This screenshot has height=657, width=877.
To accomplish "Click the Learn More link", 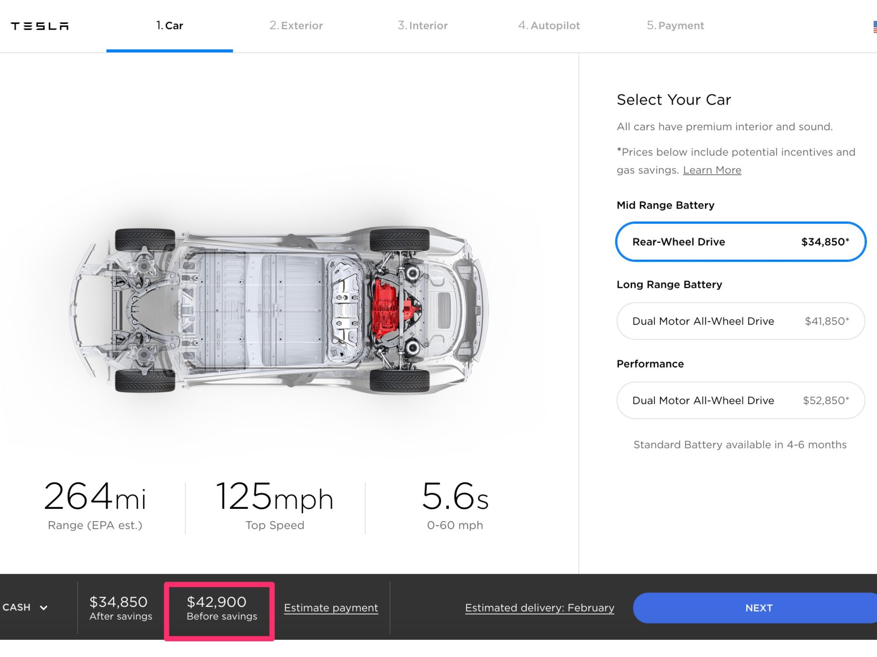I will tap(712, 170).
